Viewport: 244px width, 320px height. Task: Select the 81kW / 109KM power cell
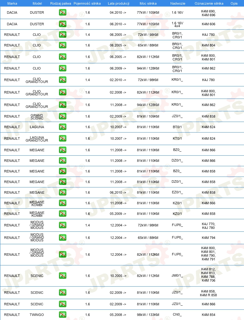[148, 116]
